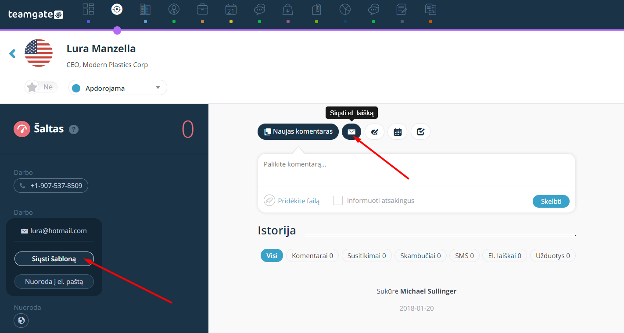The height and width of the screenshot is (333, 624).
Task: Click the envelope icon to send email
Action: (x=351, y=131)
